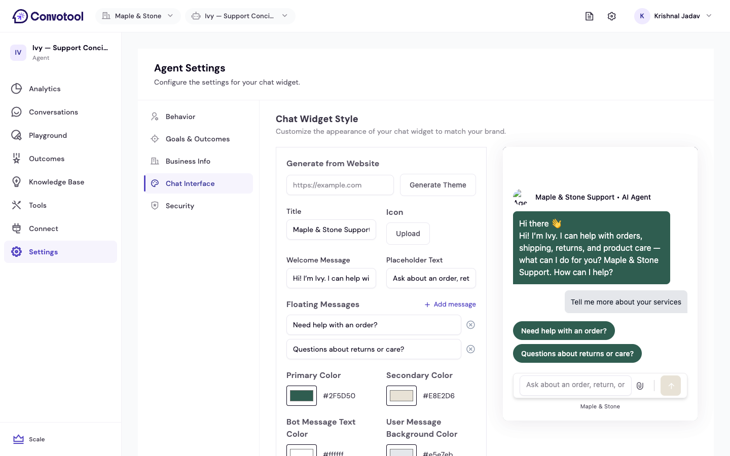Image resolution: width=730 pixels, height=456 pixels.
Task: Remove the 'Questions about returns or care?' floating message
Action: pyautogui.click(x=470, y=349)
